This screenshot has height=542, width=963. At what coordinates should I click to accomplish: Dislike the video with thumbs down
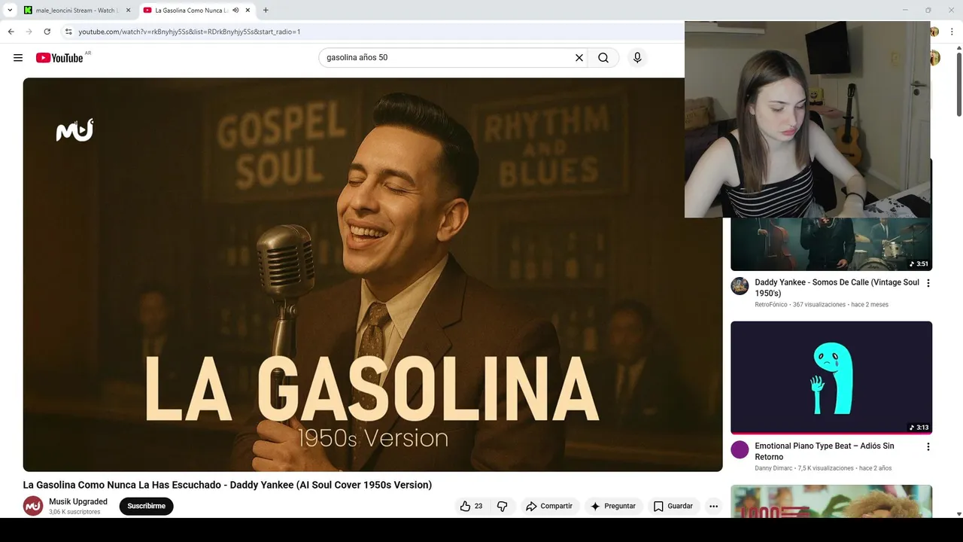click(503, 506)
